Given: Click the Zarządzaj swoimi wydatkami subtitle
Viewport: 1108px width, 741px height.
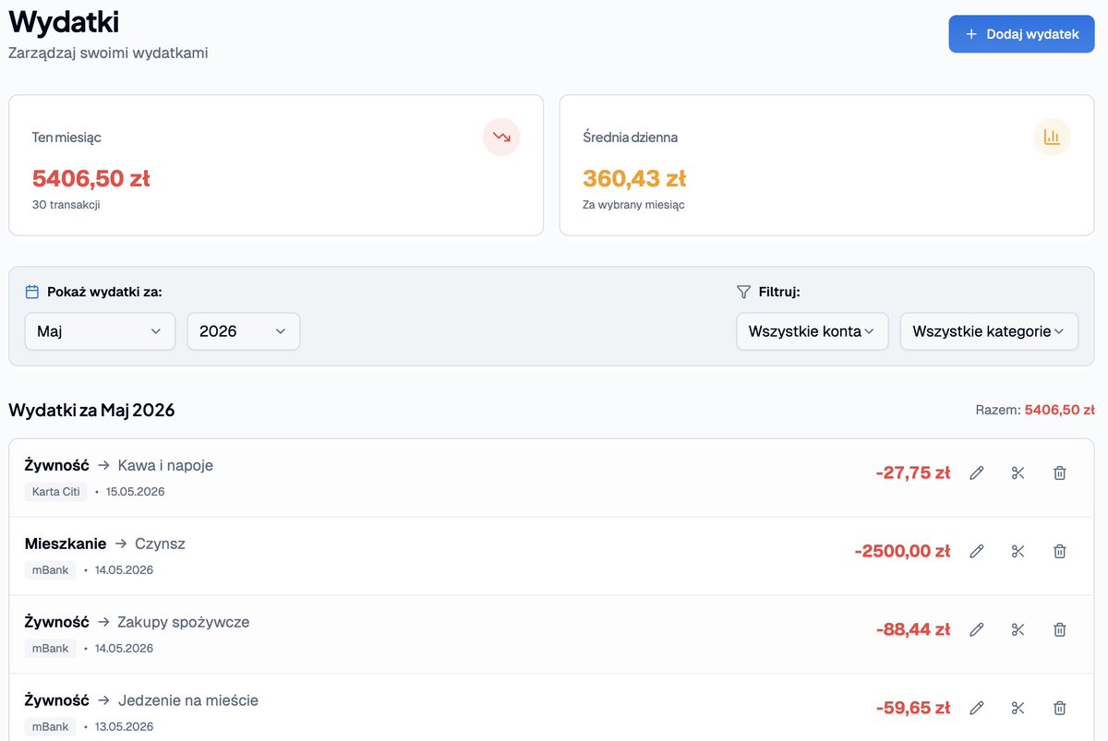Looking at the screenshot, I should pos(108,54).
